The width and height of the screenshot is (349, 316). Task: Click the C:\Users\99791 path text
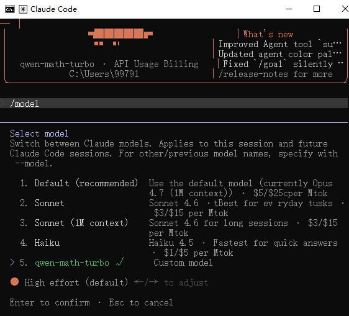coord(104,74)
